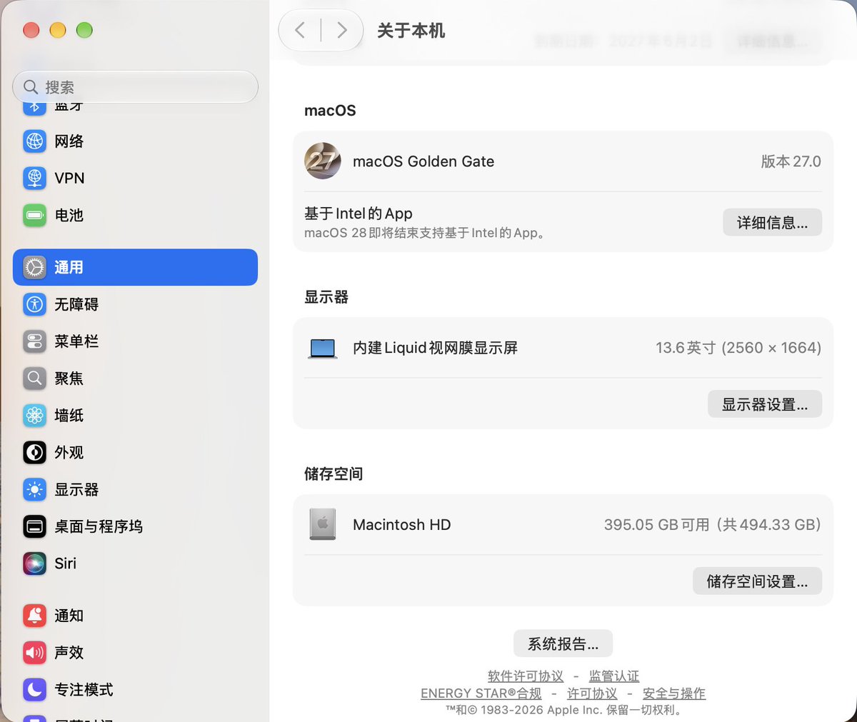Select the 通用 (General) gear icon
Image resolution: width=857 pixels, height=722 pixels.
[x=34, y=267]
